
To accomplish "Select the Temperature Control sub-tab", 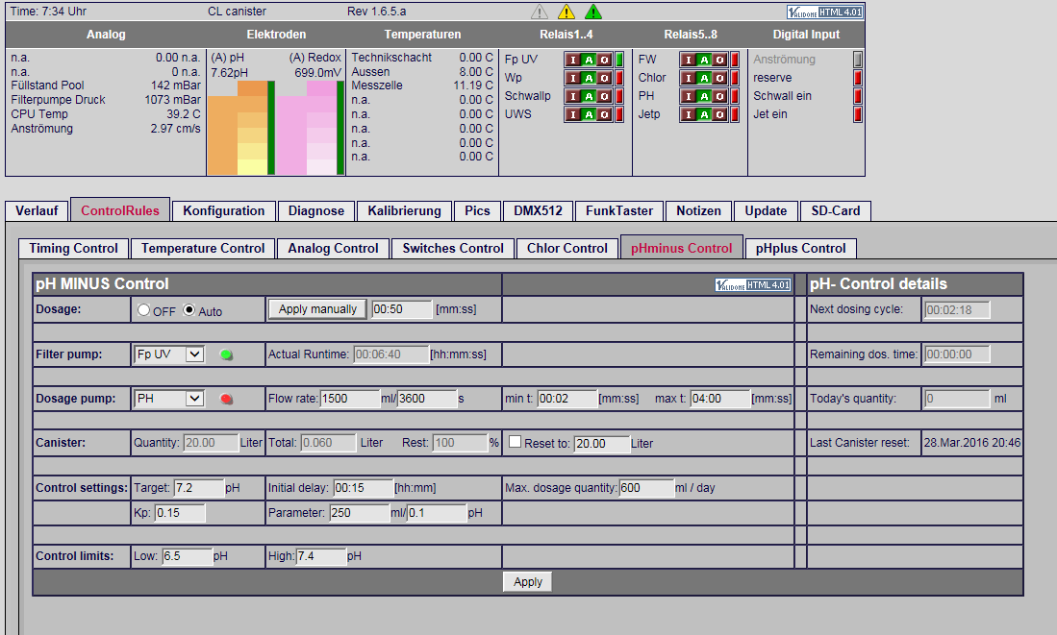I will [x=203, y=249].
